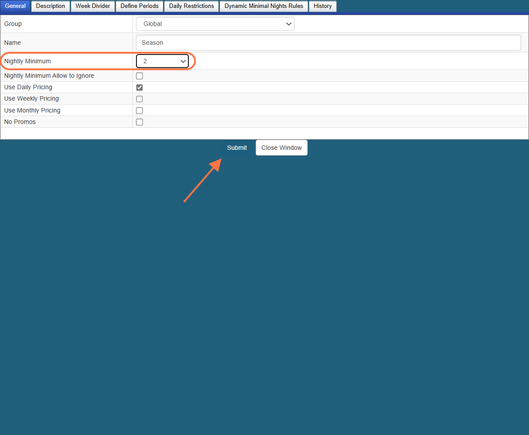529x435 pixels.
Task: Tick the Use Weekly Pricing checkbox
Action: tap(140, 99)
